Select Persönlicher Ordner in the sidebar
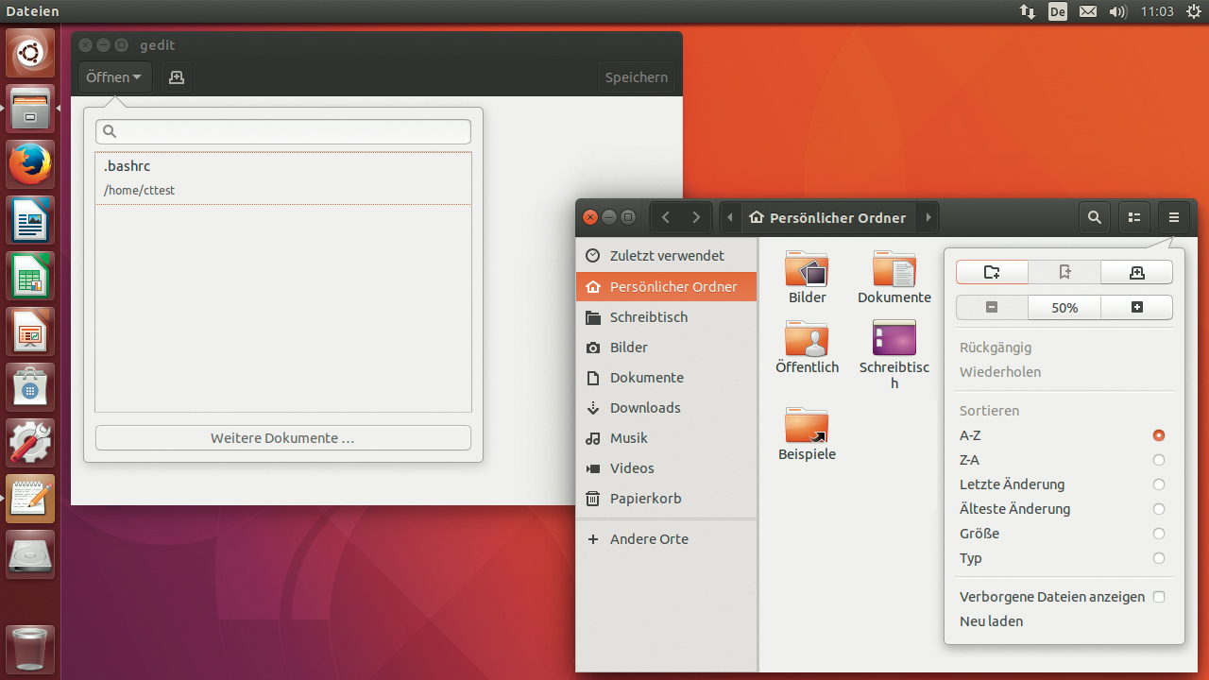The height and width of the screenshot is (680, 1209). point(666,286)
